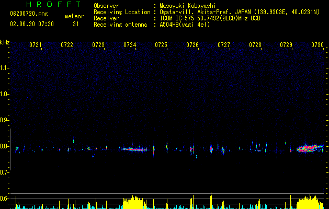This screenshot has height=209, width=329.
Task: Click the Receiver label
Action: [106, 18]
